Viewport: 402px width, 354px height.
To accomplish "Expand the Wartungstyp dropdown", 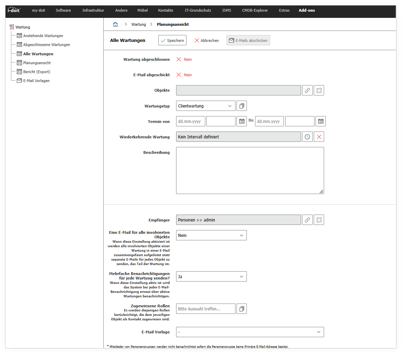I will click(x=206, y=106).
